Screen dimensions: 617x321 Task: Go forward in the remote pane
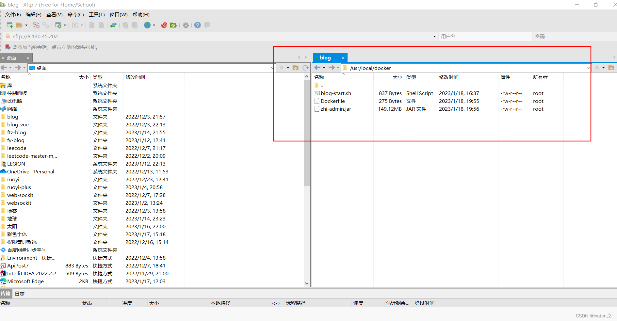(332, 68)
